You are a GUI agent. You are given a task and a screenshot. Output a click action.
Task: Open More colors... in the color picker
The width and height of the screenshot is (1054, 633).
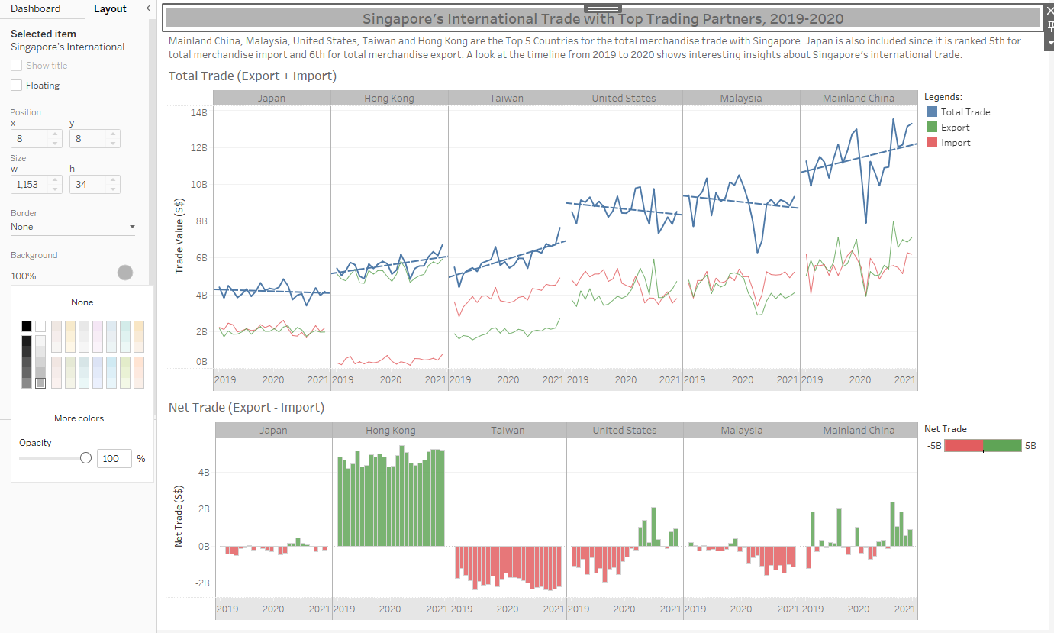coord(82,418)
